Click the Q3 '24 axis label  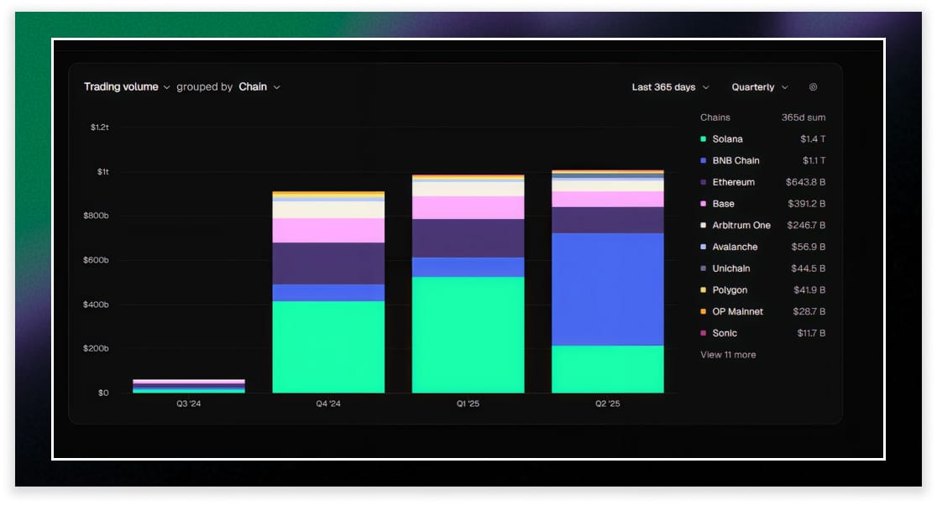point(190,403)
